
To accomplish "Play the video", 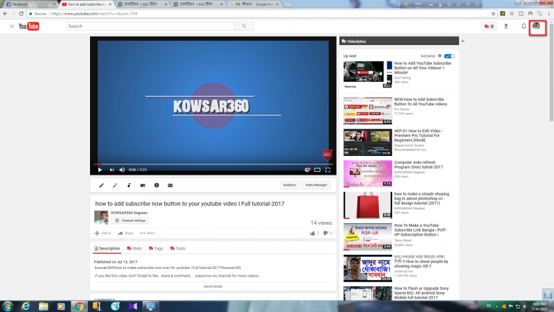I will click(x=100, y=170).
